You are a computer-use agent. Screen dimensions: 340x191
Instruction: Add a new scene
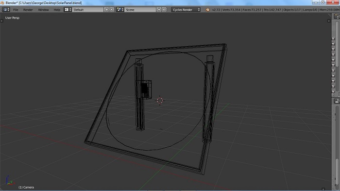pos(159,10)
